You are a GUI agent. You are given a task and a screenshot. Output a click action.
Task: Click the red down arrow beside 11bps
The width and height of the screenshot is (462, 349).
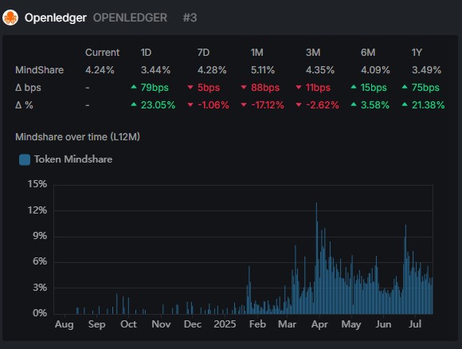[x=299, y=88]
